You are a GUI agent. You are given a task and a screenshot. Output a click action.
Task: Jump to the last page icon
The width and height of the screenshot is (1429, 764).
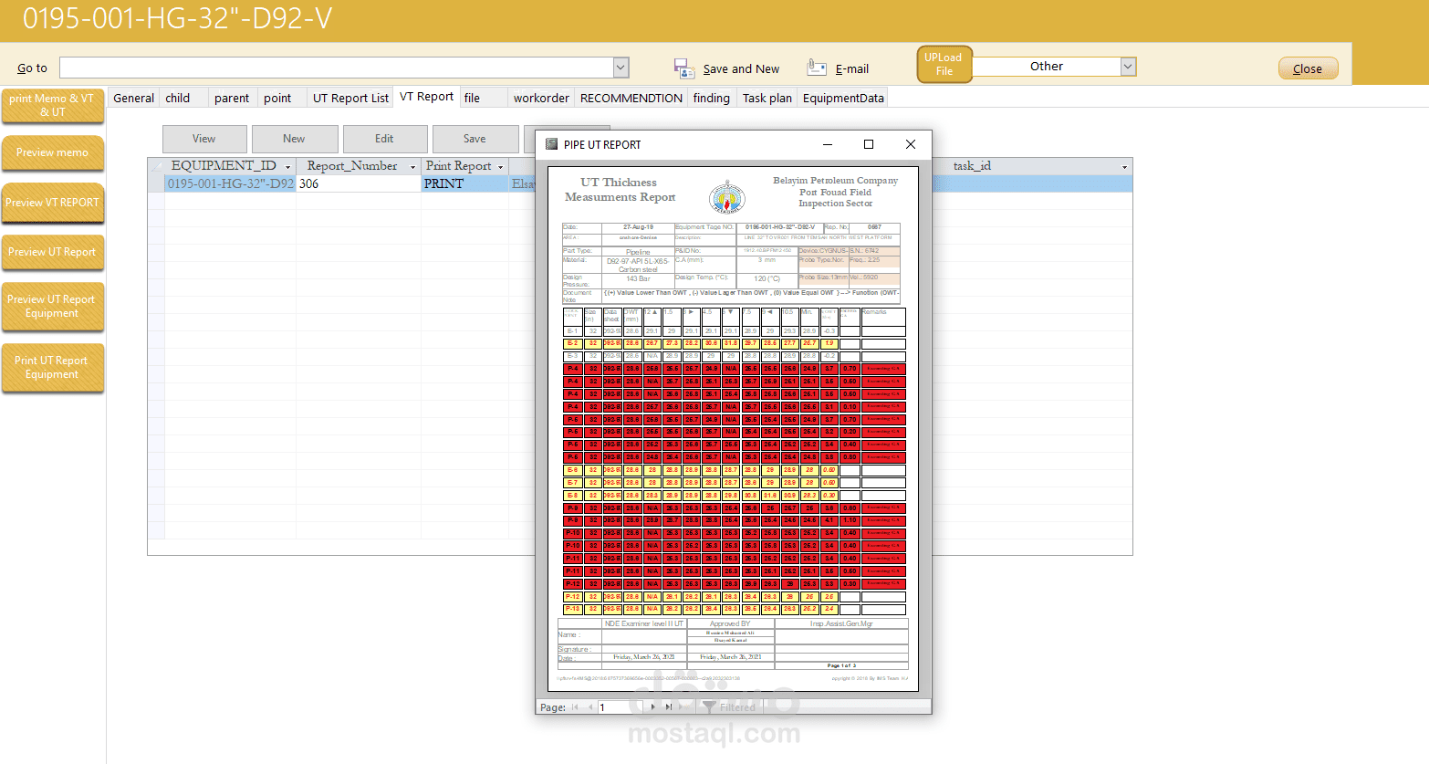pyautogui.click(x=668, y=706)
